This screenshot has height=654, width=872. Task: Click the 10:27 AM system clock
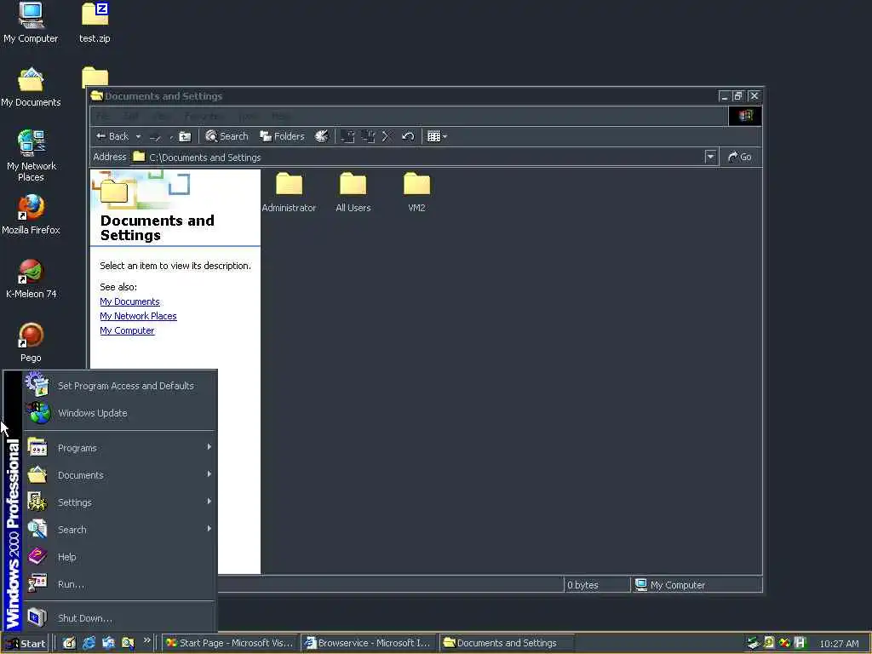839,644
